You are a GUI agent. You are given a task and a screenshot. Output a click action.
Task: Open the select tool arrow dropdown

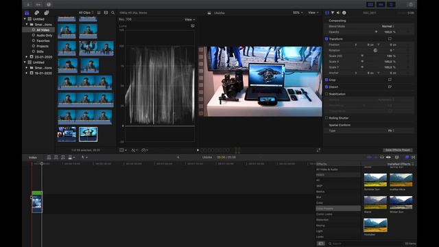(x=84, y=157)
